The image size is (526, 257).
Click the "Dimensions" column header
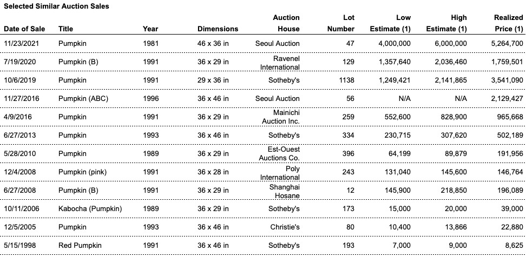218,29
